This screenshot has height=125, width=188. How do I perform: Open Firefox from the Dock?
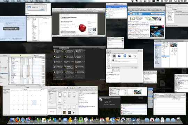click(17, 119)
